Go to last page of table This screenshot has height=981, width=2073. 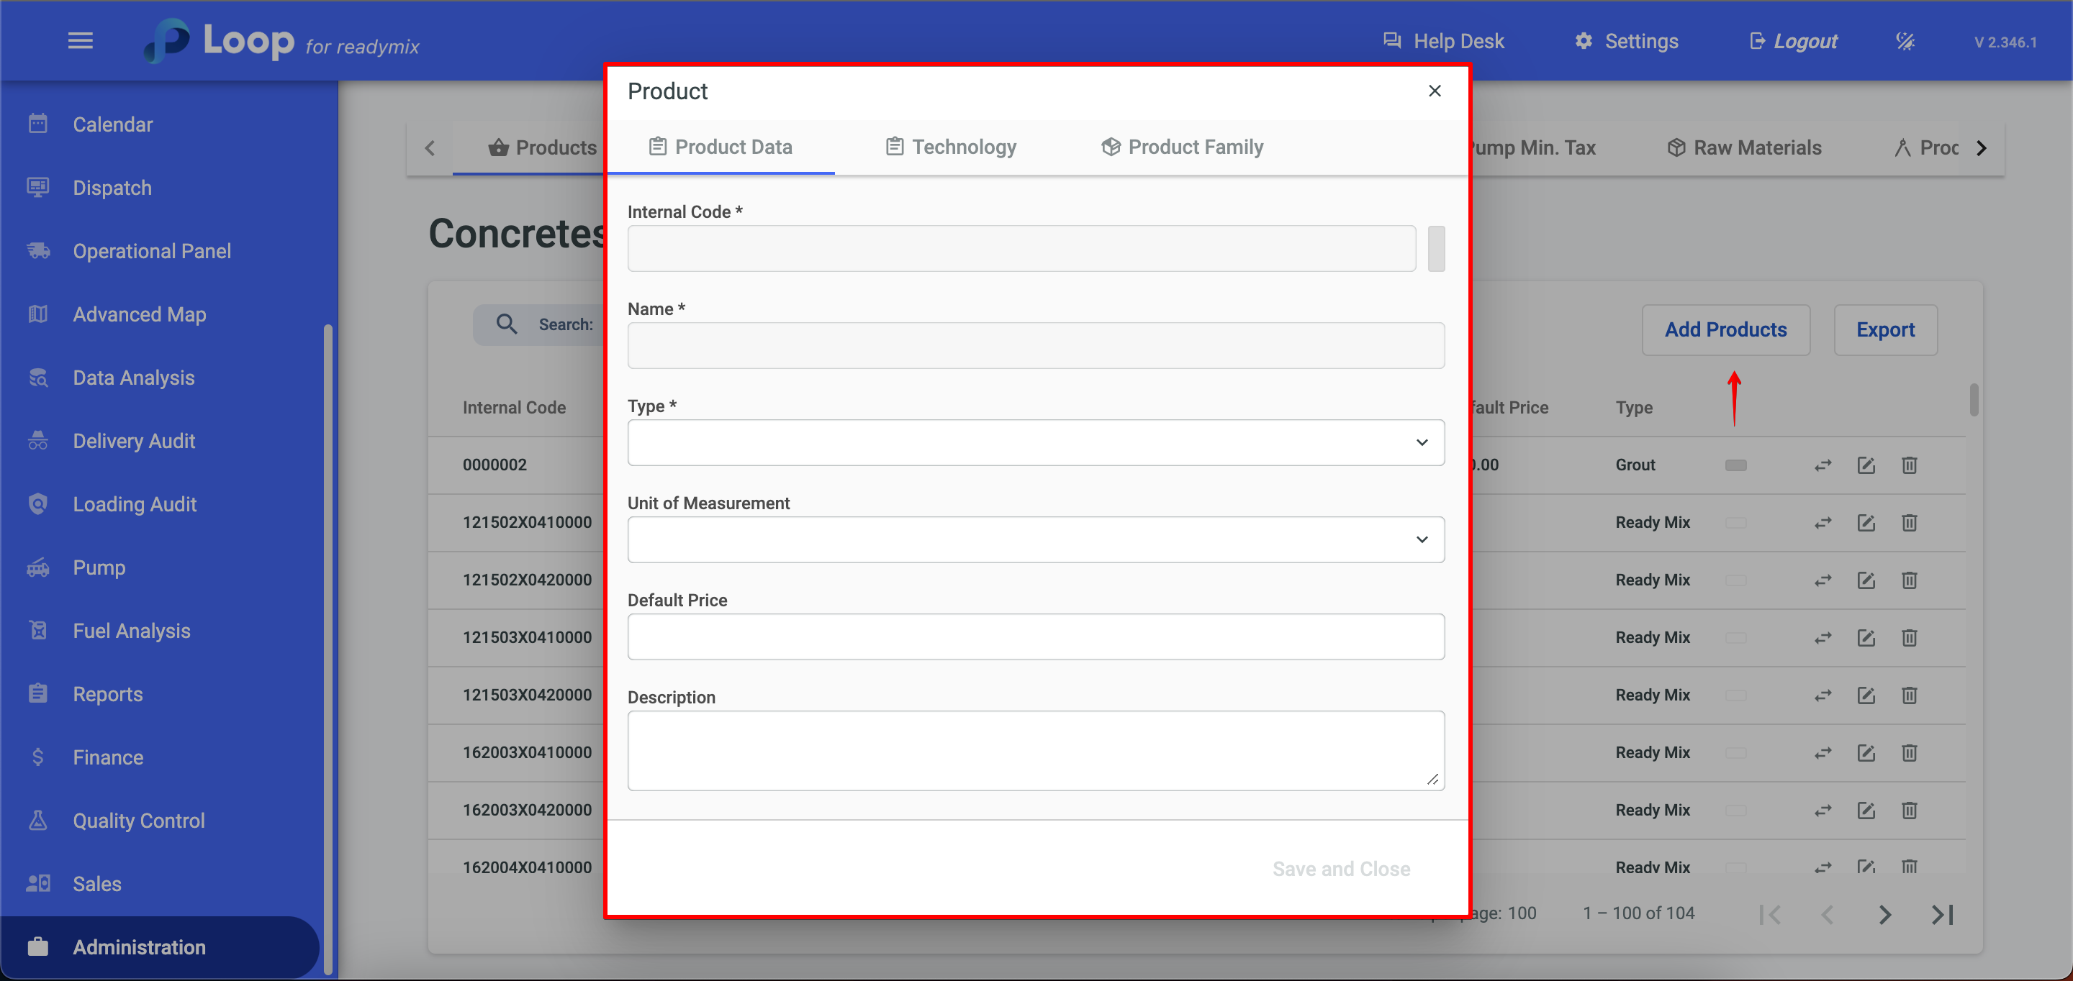tap(1942, 914)
